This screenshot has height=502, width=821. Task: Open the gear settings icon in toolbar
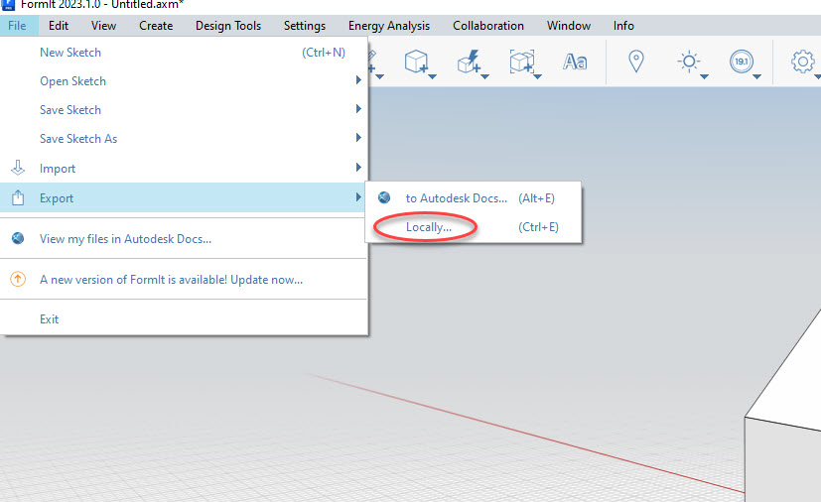(803, 62)
